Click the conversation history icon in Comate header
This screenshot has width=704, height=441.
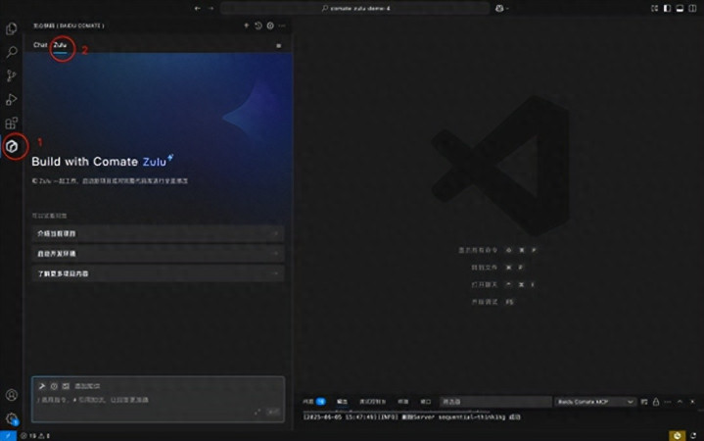258,25
